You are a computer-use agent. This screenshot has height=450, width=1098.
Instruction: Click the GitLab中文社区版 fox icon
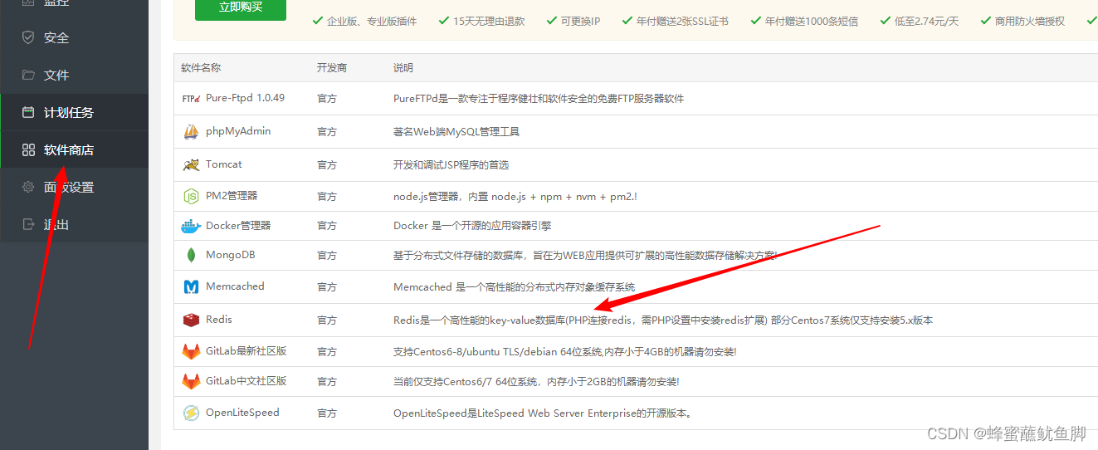point(191,382)
